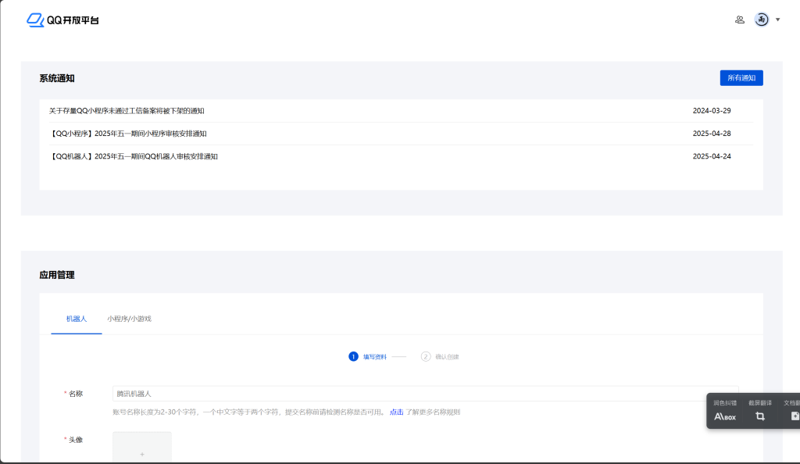Image resolution: width=800 pixels, height=464 pixels.
Task: Open 2025年五一期间小程序审核安排通知 notice
Action: (x=128, y=134)
